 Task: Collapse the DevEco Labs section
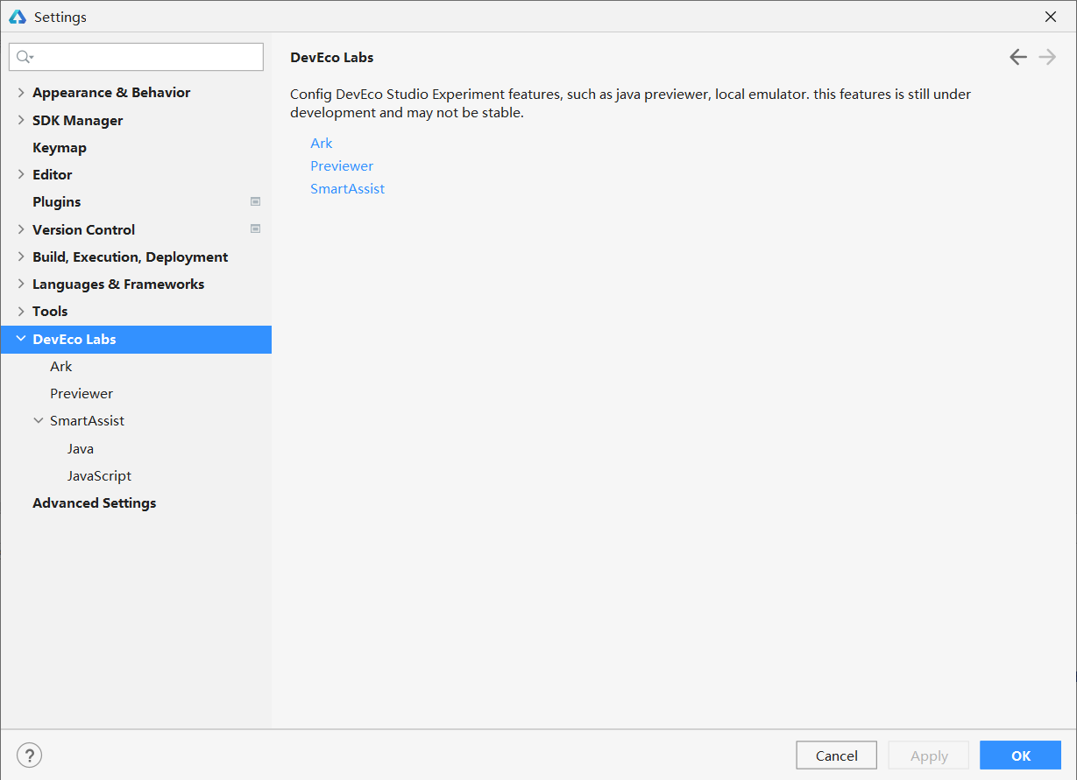pos(21,339)
